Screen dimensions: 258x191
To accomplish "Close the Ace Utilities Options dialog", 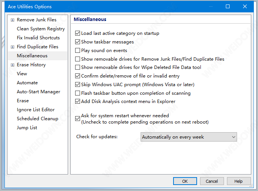I will 245,6.
